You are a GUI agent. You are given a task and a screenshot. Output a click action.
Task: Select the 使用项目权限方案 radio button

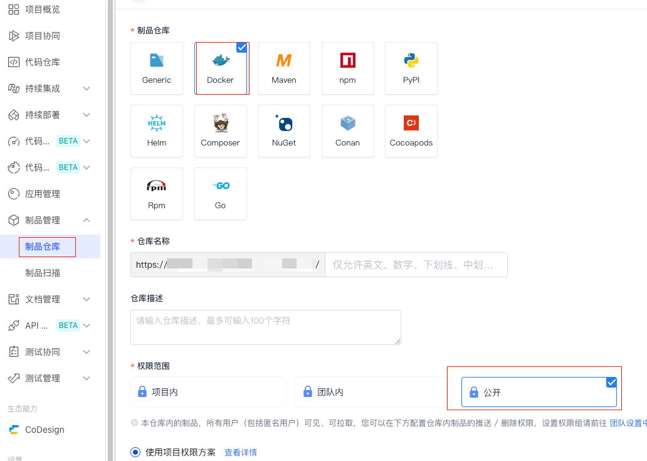135,452
